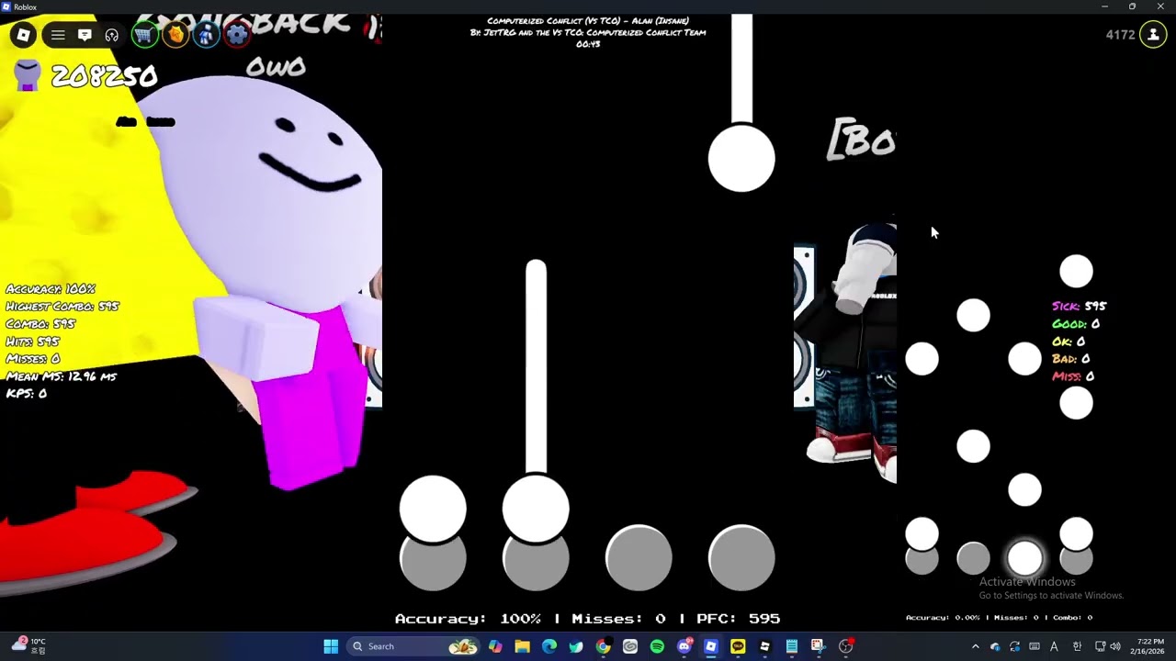Viewport: 1176px width, 661px height.
Task: Open the touch keyboard tray icon
Action: coord(1035,646)
